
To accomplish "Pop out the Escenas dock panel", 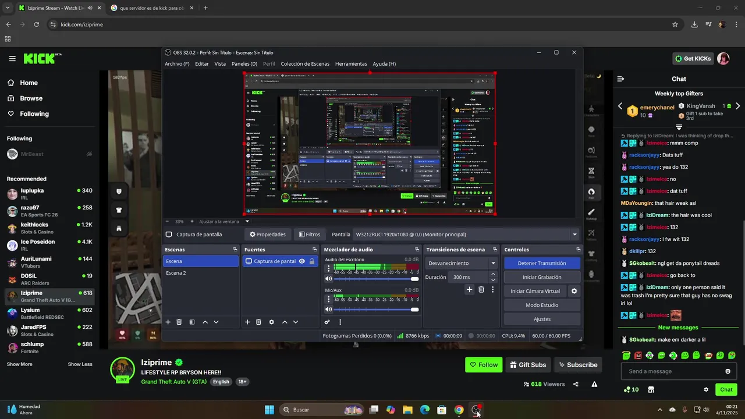I will [235, 250].
